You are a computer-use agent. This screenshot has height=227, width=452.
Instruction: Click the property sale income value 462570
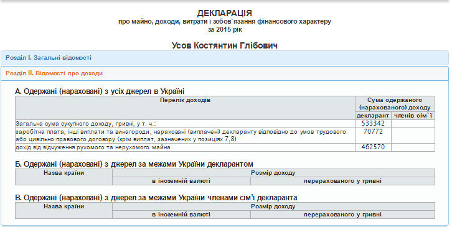[x=373, y=147]
